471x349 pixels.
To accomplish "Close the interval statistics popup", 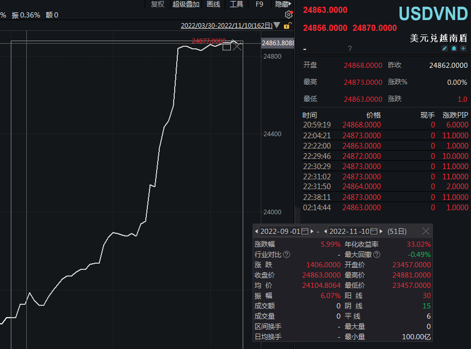I will [x=426, y=231].
